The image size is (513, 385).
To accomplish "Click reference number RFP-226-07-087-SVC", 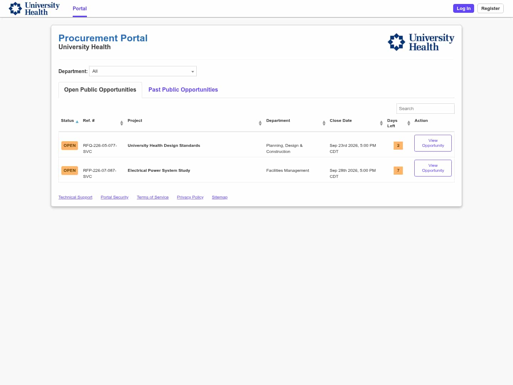I will pyautogui.click(x=100, y=173).
